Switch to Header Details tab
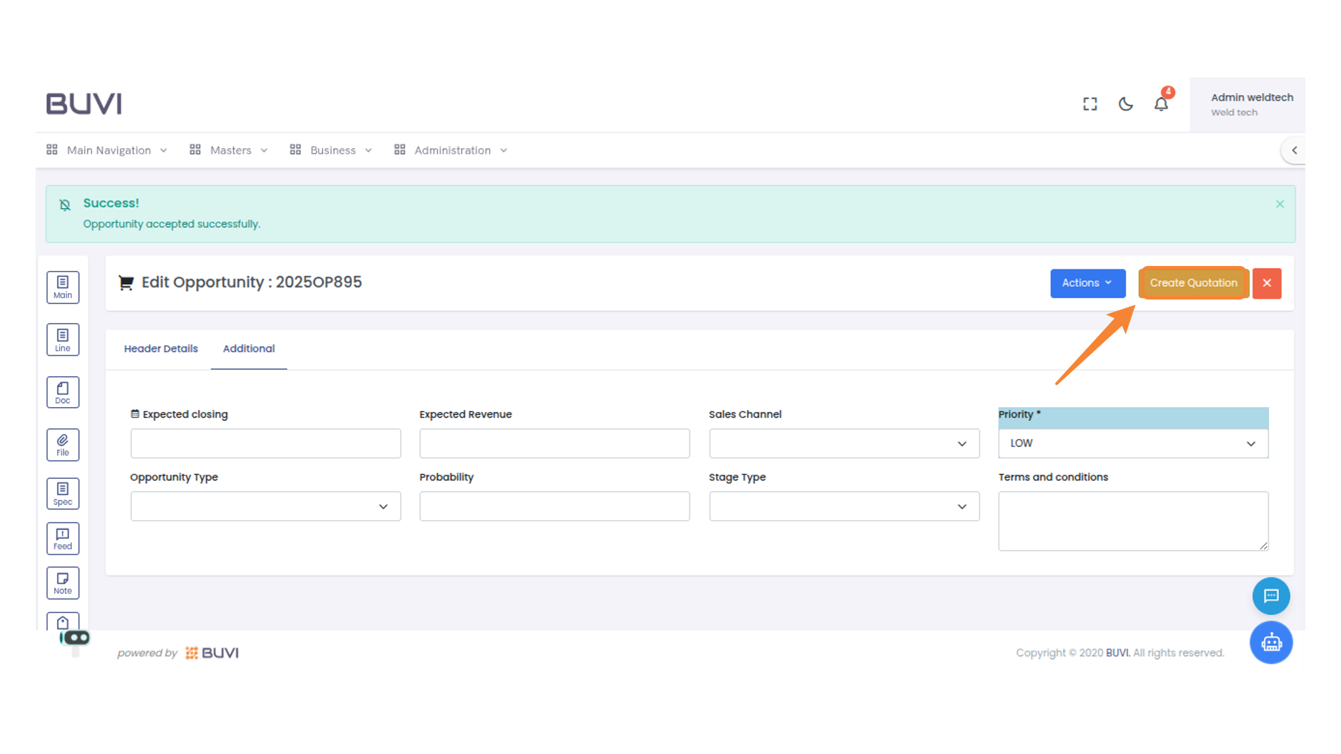Image resolution: width=1341 pixels, height=754 pixels. (x=161, y=348)
